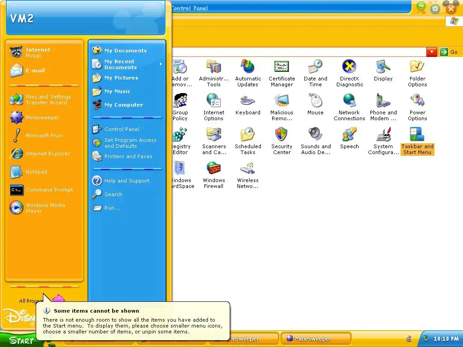Open Sounds and Audio Devices icon
Image resolution: width=463 pixels, height=347 pixels.
click(315, 141)
